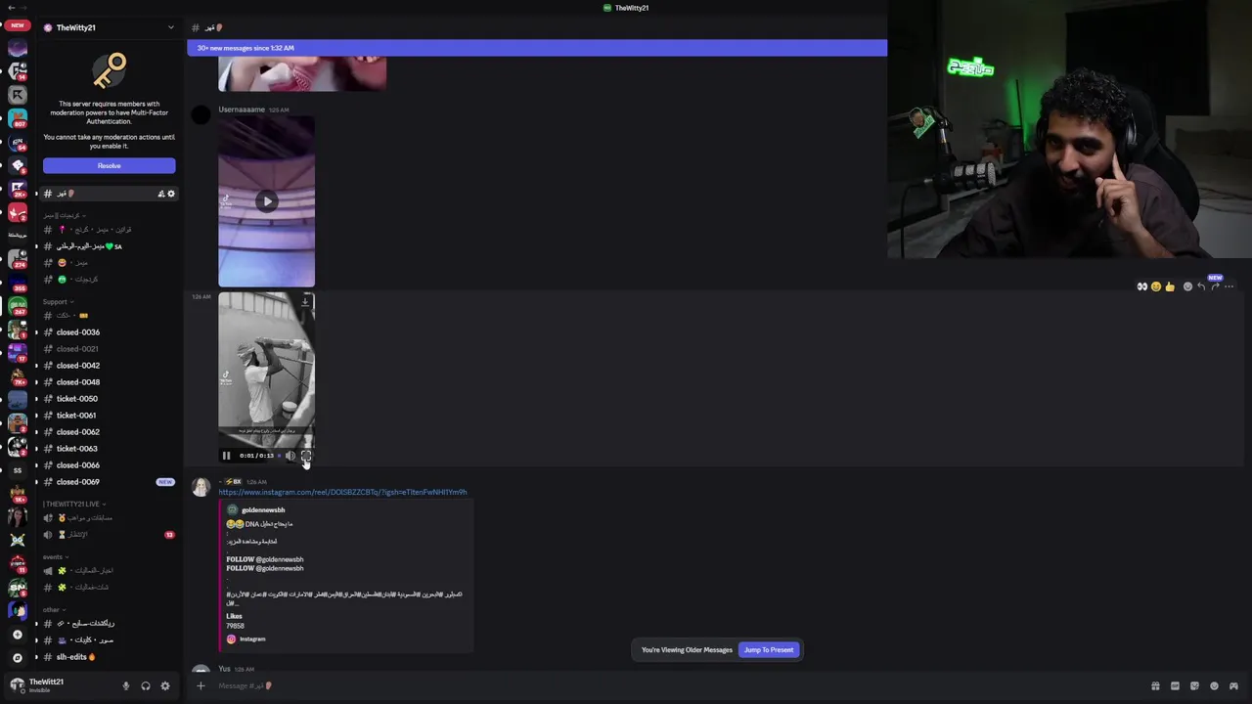1252x704 pixels.
Task: Open User Settings gear in user panel
Action: pyautogui.click(x=165, y=686)
